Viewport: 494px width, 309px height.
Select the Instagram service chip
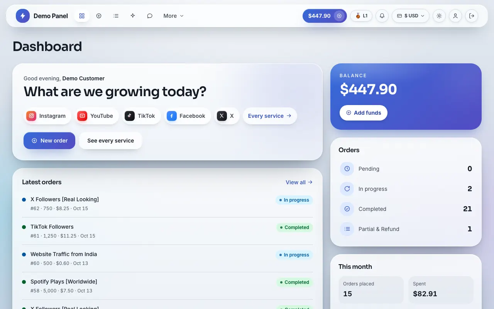[x=47, y=116]
